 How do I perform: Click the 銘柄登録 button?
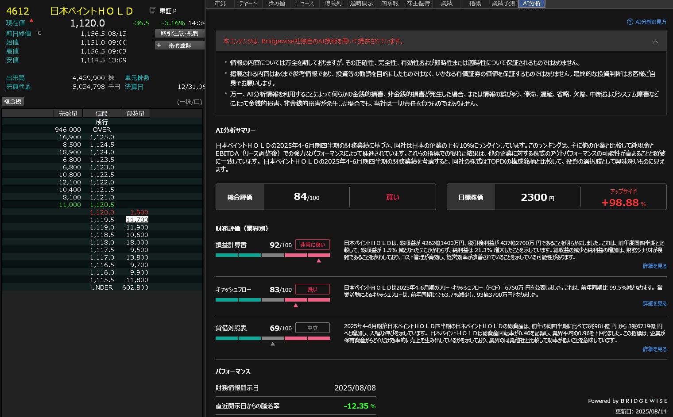click(x=180, y=45)
